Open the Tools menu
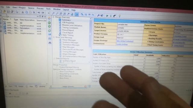The image size is (193, 108). pyautogui.click(x=48, y=9)
